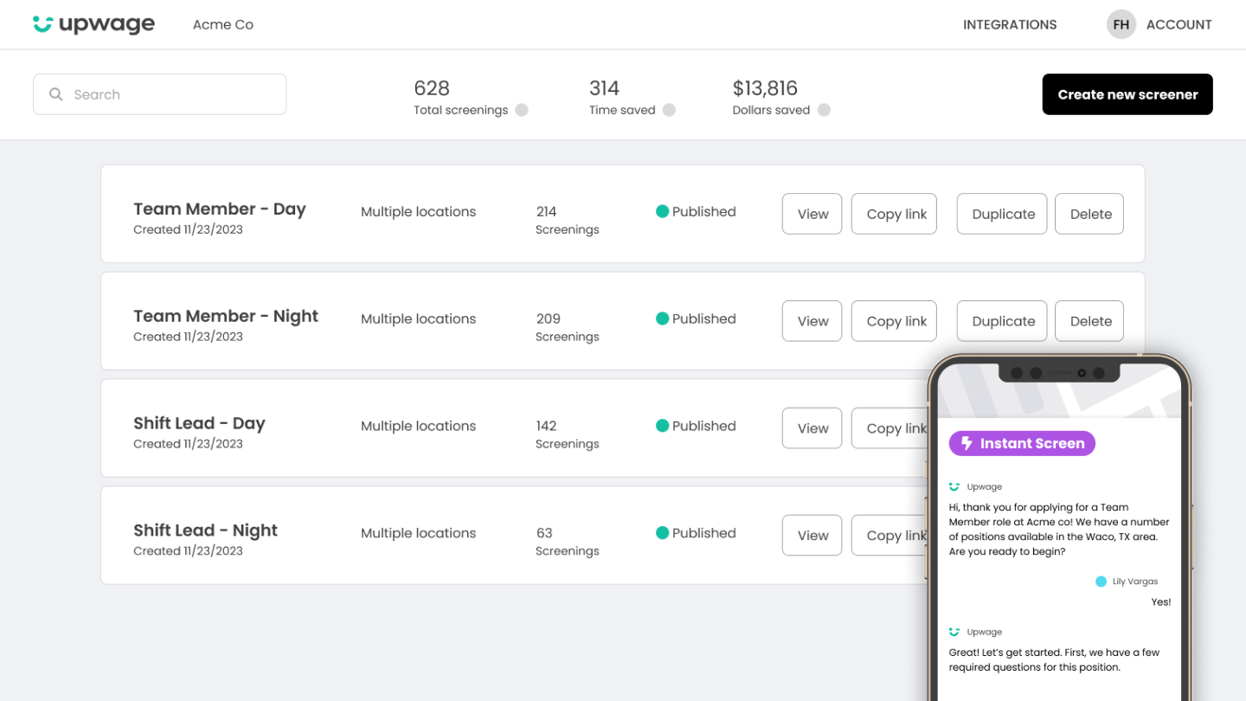Click info dot beside Time saved
Viewport: 1246px width, 701px height.
pyautogui.click(x=669, y=110)
